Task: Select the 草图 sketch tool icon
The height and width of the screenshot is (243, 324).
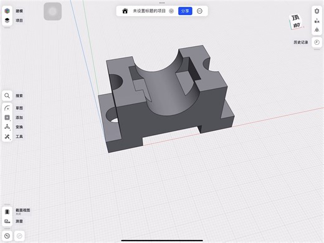Action: (7, 108)
